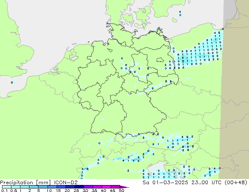Viewport: 249px width, 192px height.
Task: Click the legend value '25'
Action: click(x=76, y=190)
